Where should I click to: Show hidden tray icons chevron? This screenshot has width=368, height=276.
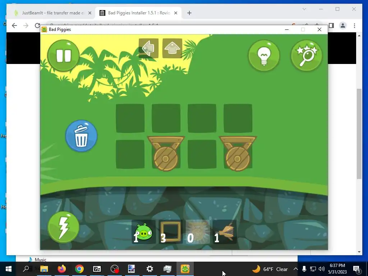296,269
